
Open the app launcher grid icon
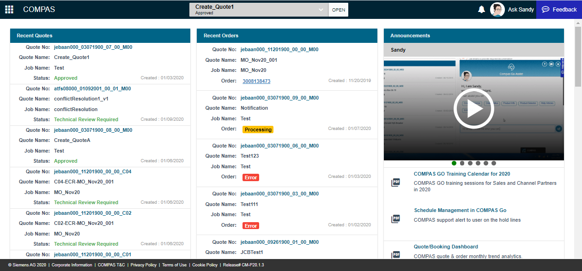click(x=10, y=9)
